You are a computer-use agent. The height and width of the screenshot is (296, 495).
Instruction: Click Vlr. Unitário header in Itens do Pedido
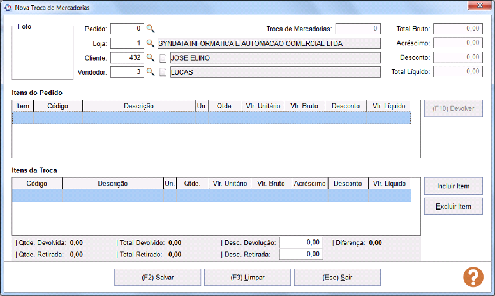coord(263,106)
